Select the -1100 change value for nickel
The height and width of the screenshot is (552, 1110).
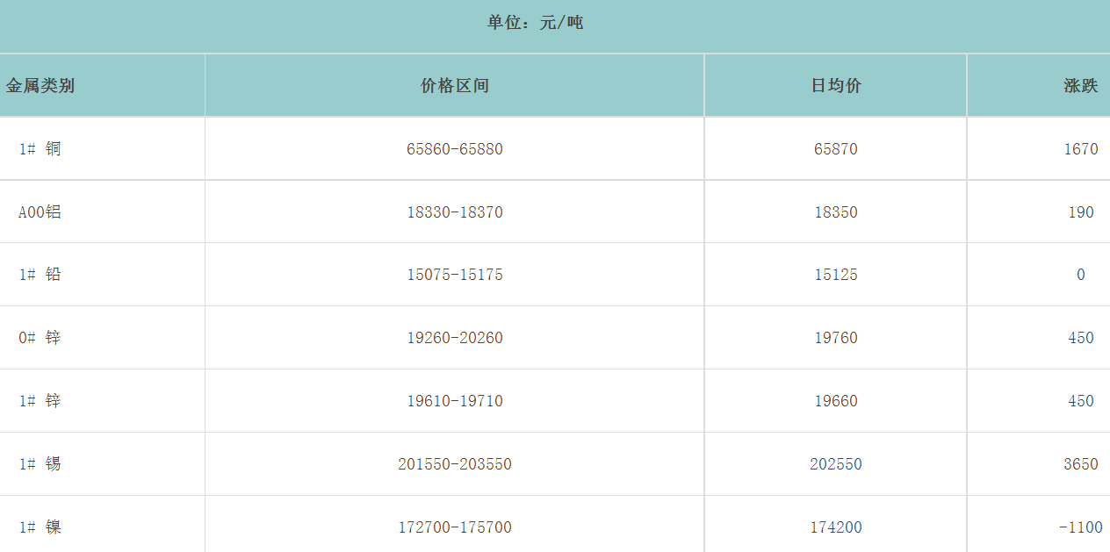click(x=1080, y=527)
